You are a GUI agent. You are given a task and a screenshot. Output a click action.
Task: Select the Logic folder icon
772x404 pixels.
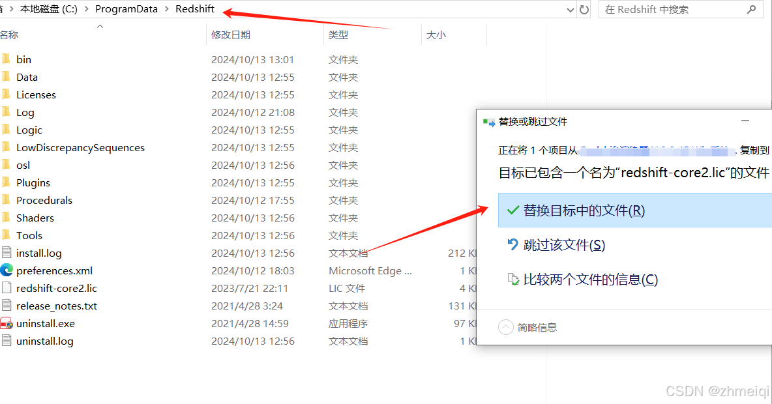[5, 130]
